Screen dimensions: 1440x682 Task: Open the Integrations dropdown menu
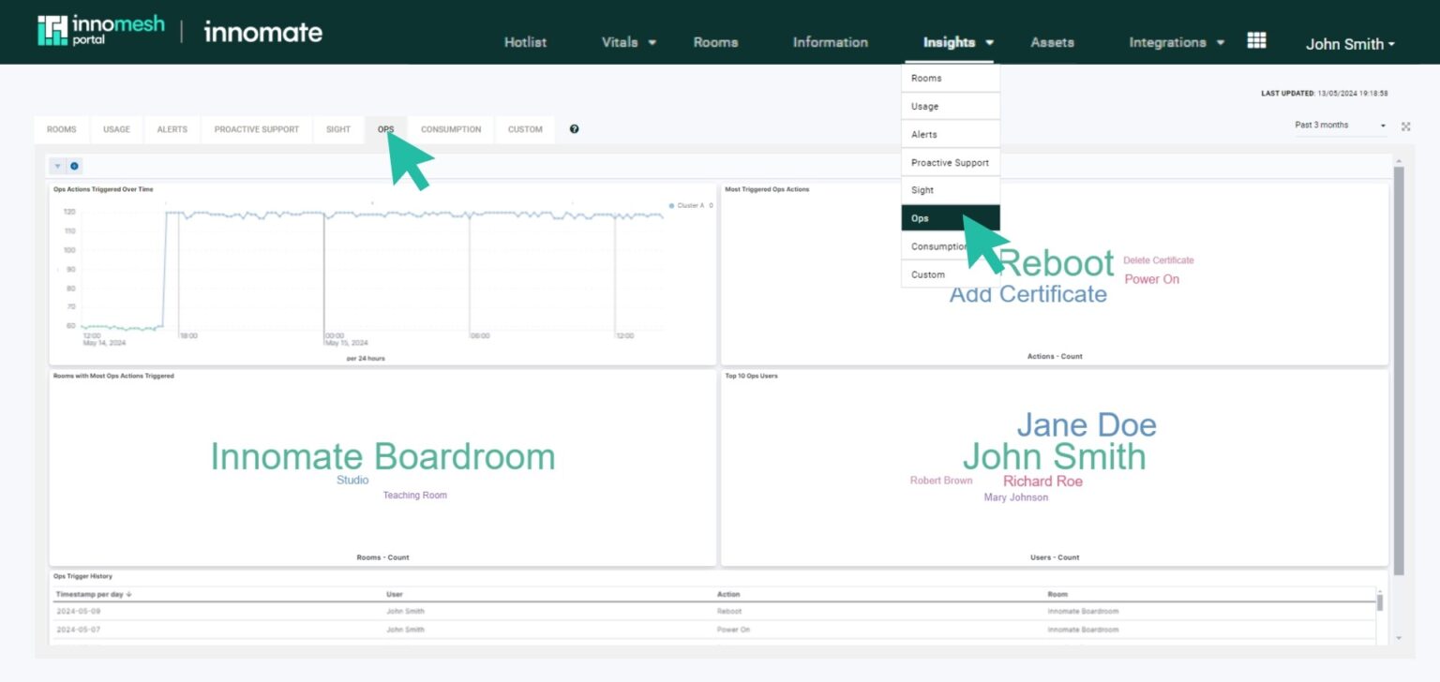click(x=1176, y=42)
